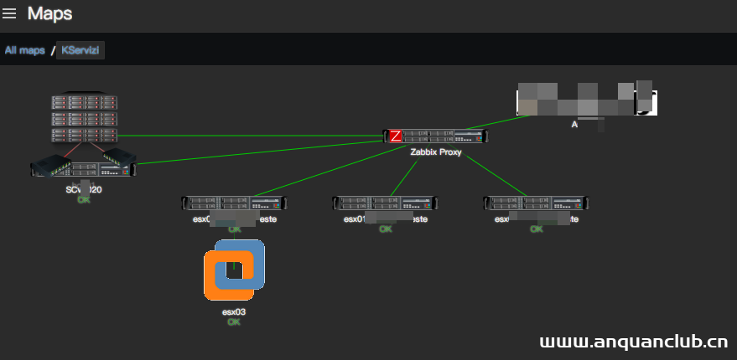Click the Maps page title
Screen dimensions: 737x360
coord(49,13)
